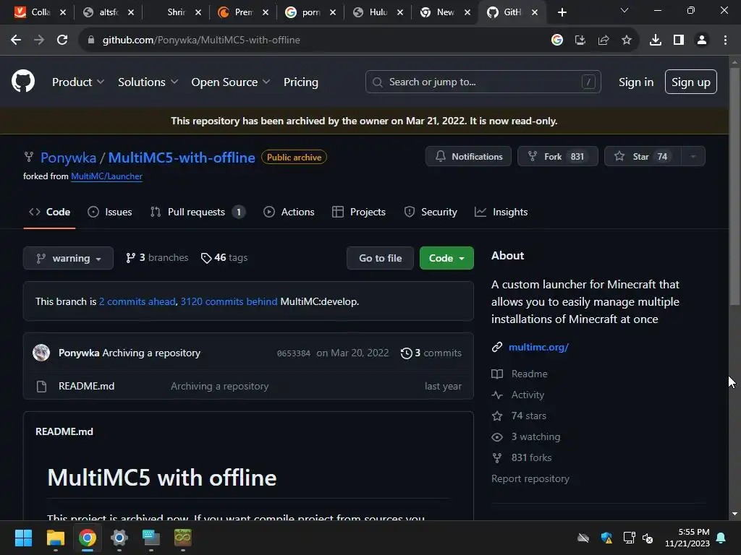Click the taskbar notification bell icon
Viewport: 741px width, 555px height.
(x=721, y=538)
